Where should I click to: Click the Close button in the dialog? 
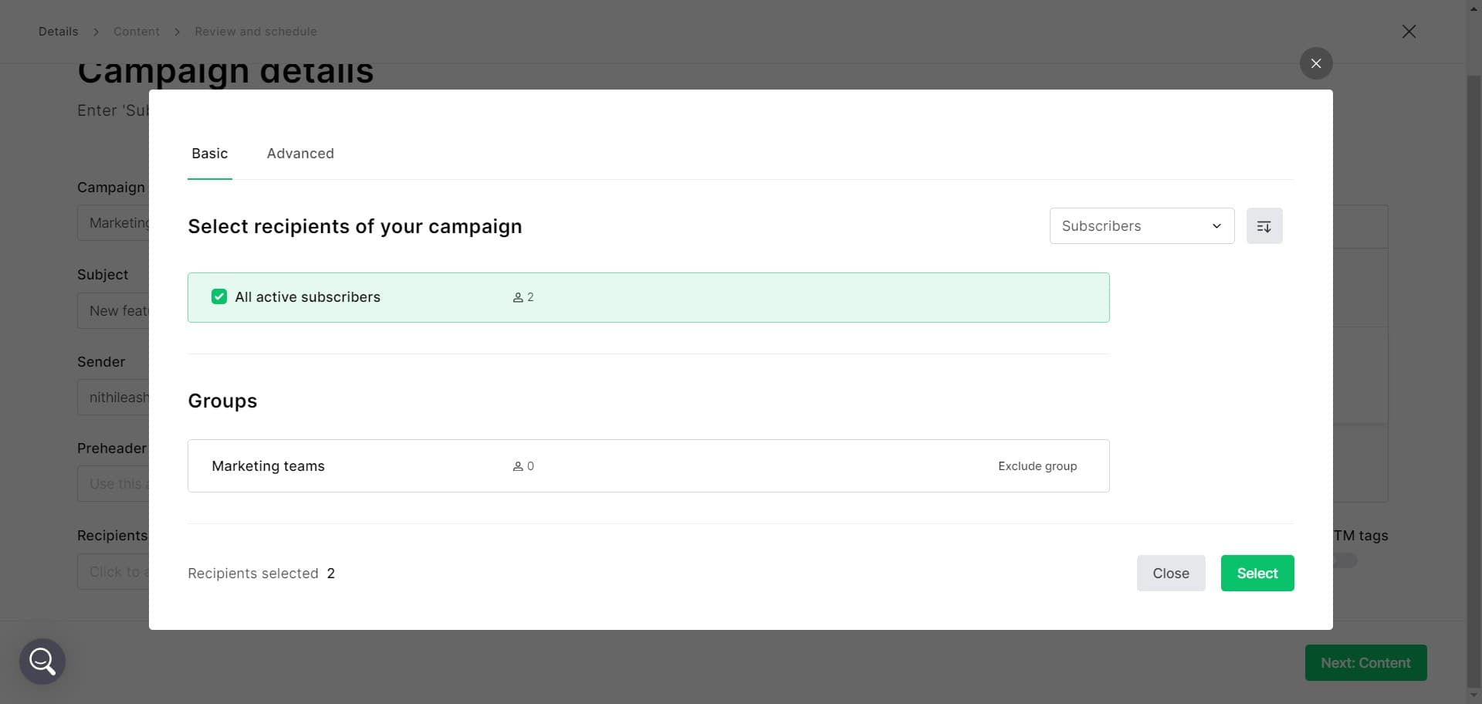tap(1171, 573)
